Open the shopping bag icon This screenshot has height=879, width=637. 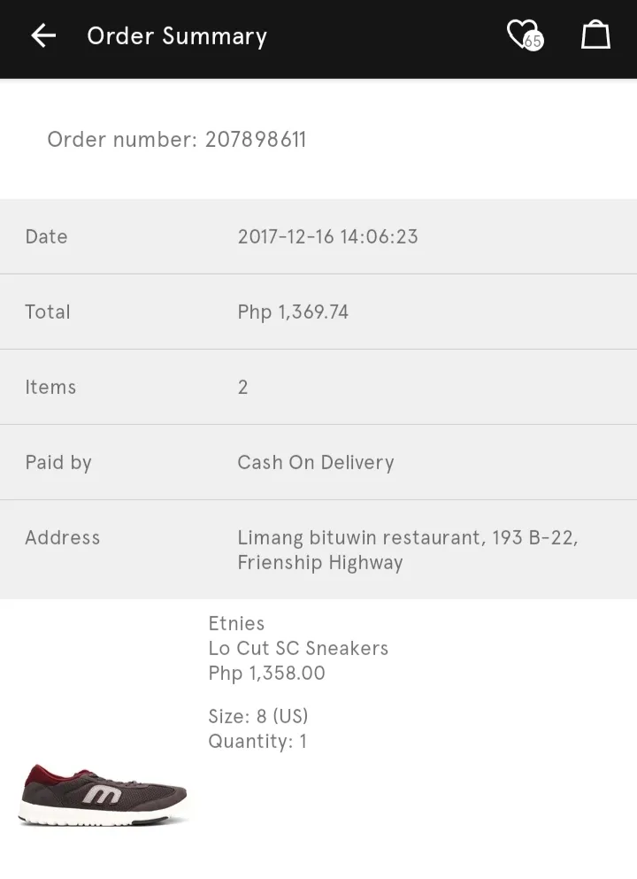(595, 35)
